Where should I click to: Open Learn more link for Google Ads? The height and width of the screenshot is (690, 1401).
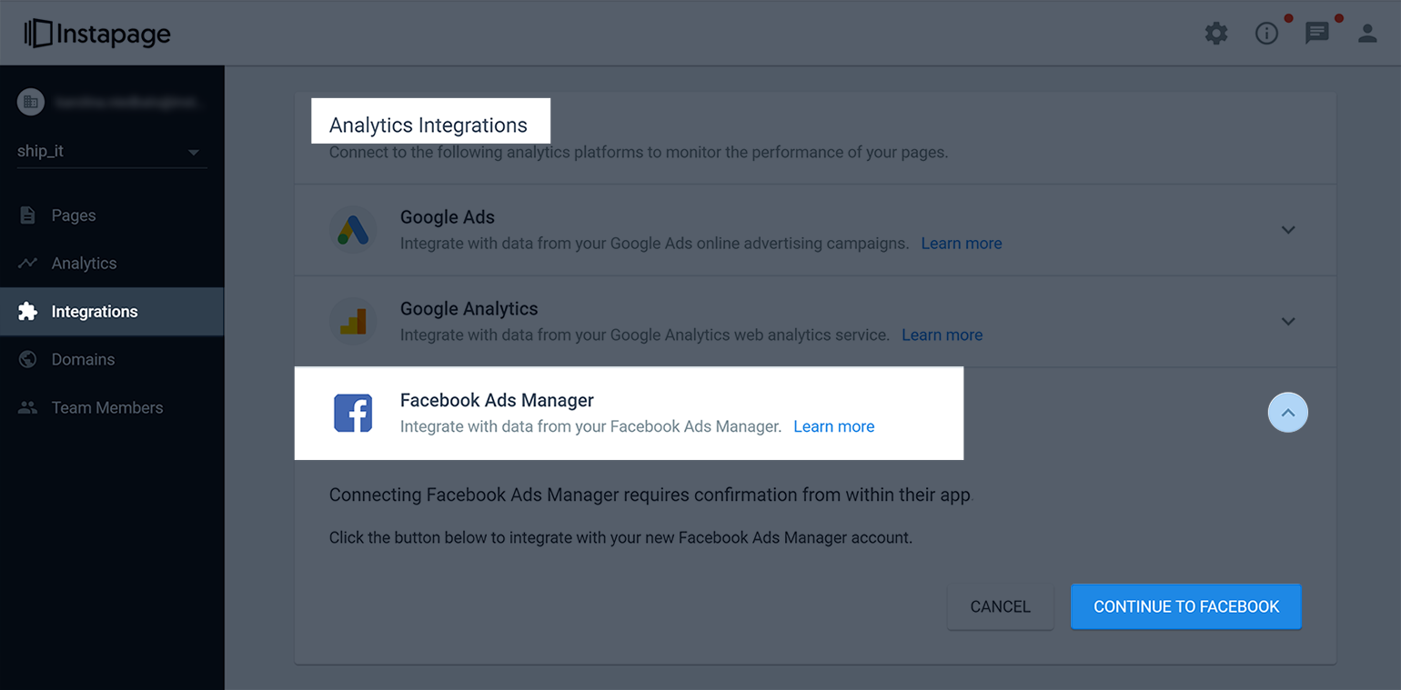coord(962,244)
